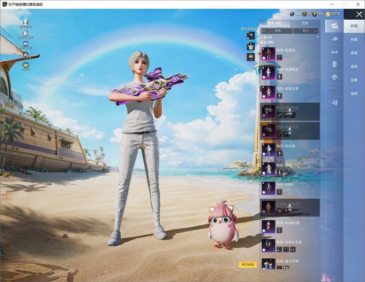
Task: Select the 玩偶服 bear costume thumbnail
Action: 268,208
